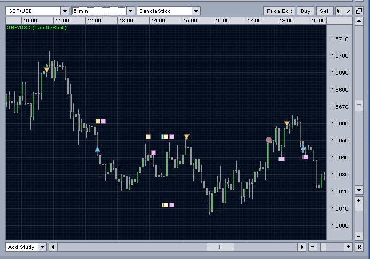This screenshot has height=259, width=370.
Task: Click the horizontal scroll left arrow
Action: coord(53,247)
